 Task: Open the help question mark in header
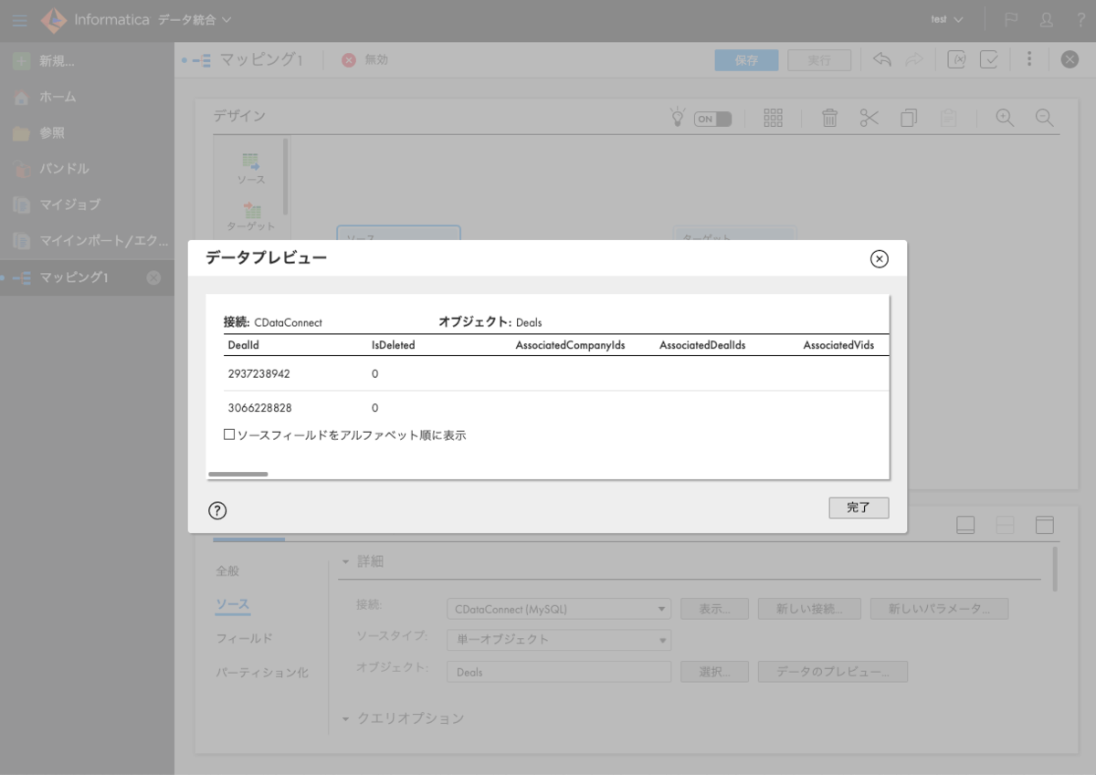click(x=1080, y=20)
